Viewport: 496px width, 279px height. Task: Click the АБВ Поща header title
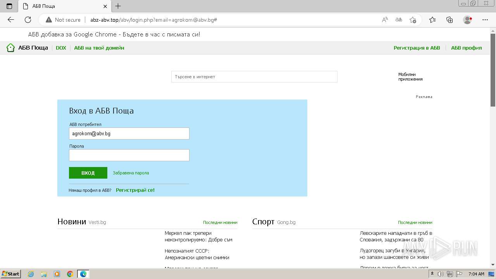33,48
